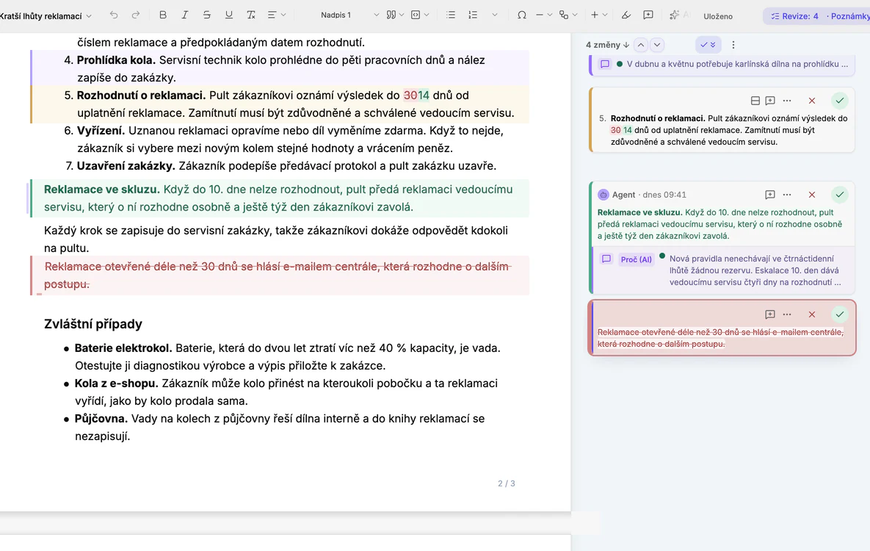Open the blockquote options dropdown
870x551 pixels.
pyautogui.click(x=395, y=15)
